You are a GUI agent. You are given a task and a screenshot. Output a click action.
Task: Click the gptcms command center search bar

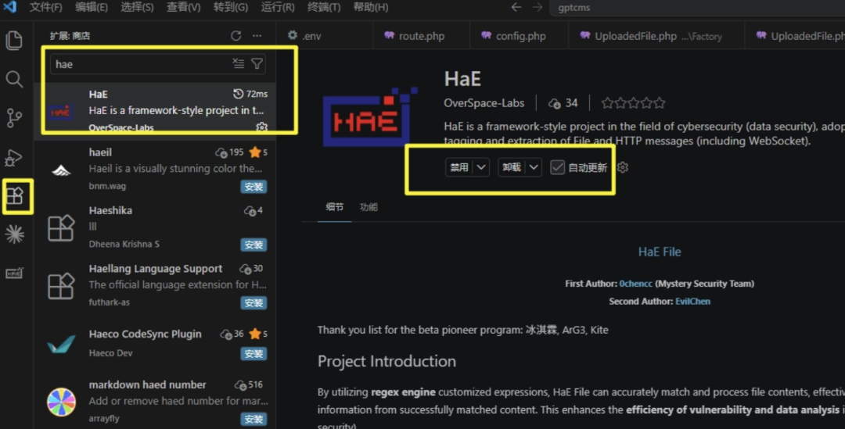[x=697, y=8]
